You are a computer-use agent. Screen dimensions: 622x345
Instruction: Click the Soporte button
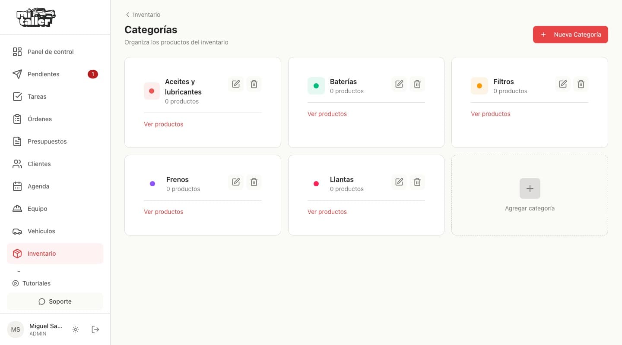(55, 301)
